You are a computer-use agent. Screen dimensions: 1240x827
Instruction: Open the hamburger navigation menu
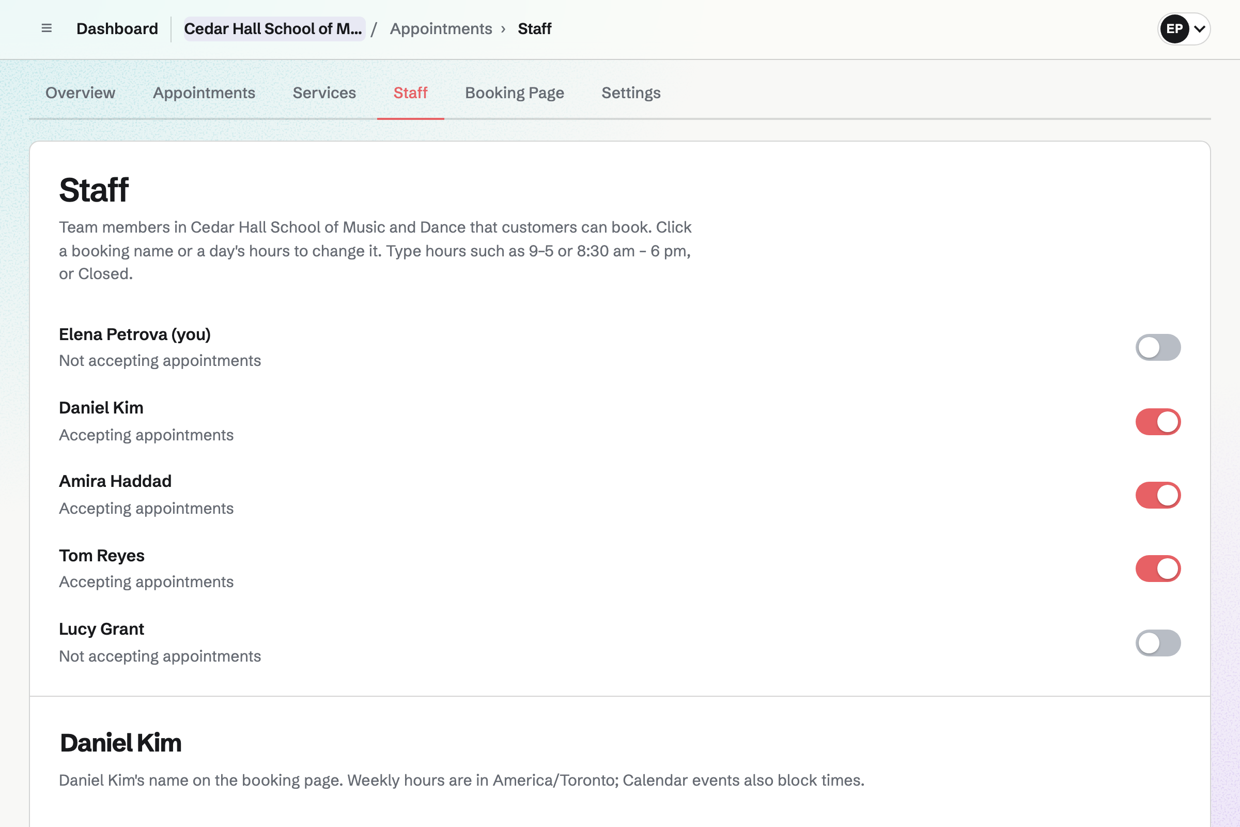47,28
